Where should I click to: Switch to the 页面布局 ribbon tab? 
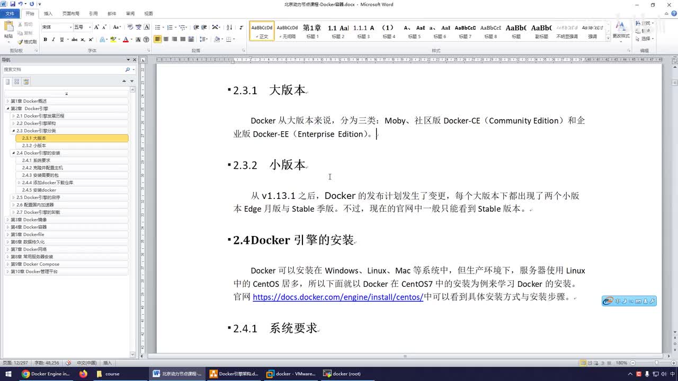[70, 13]
